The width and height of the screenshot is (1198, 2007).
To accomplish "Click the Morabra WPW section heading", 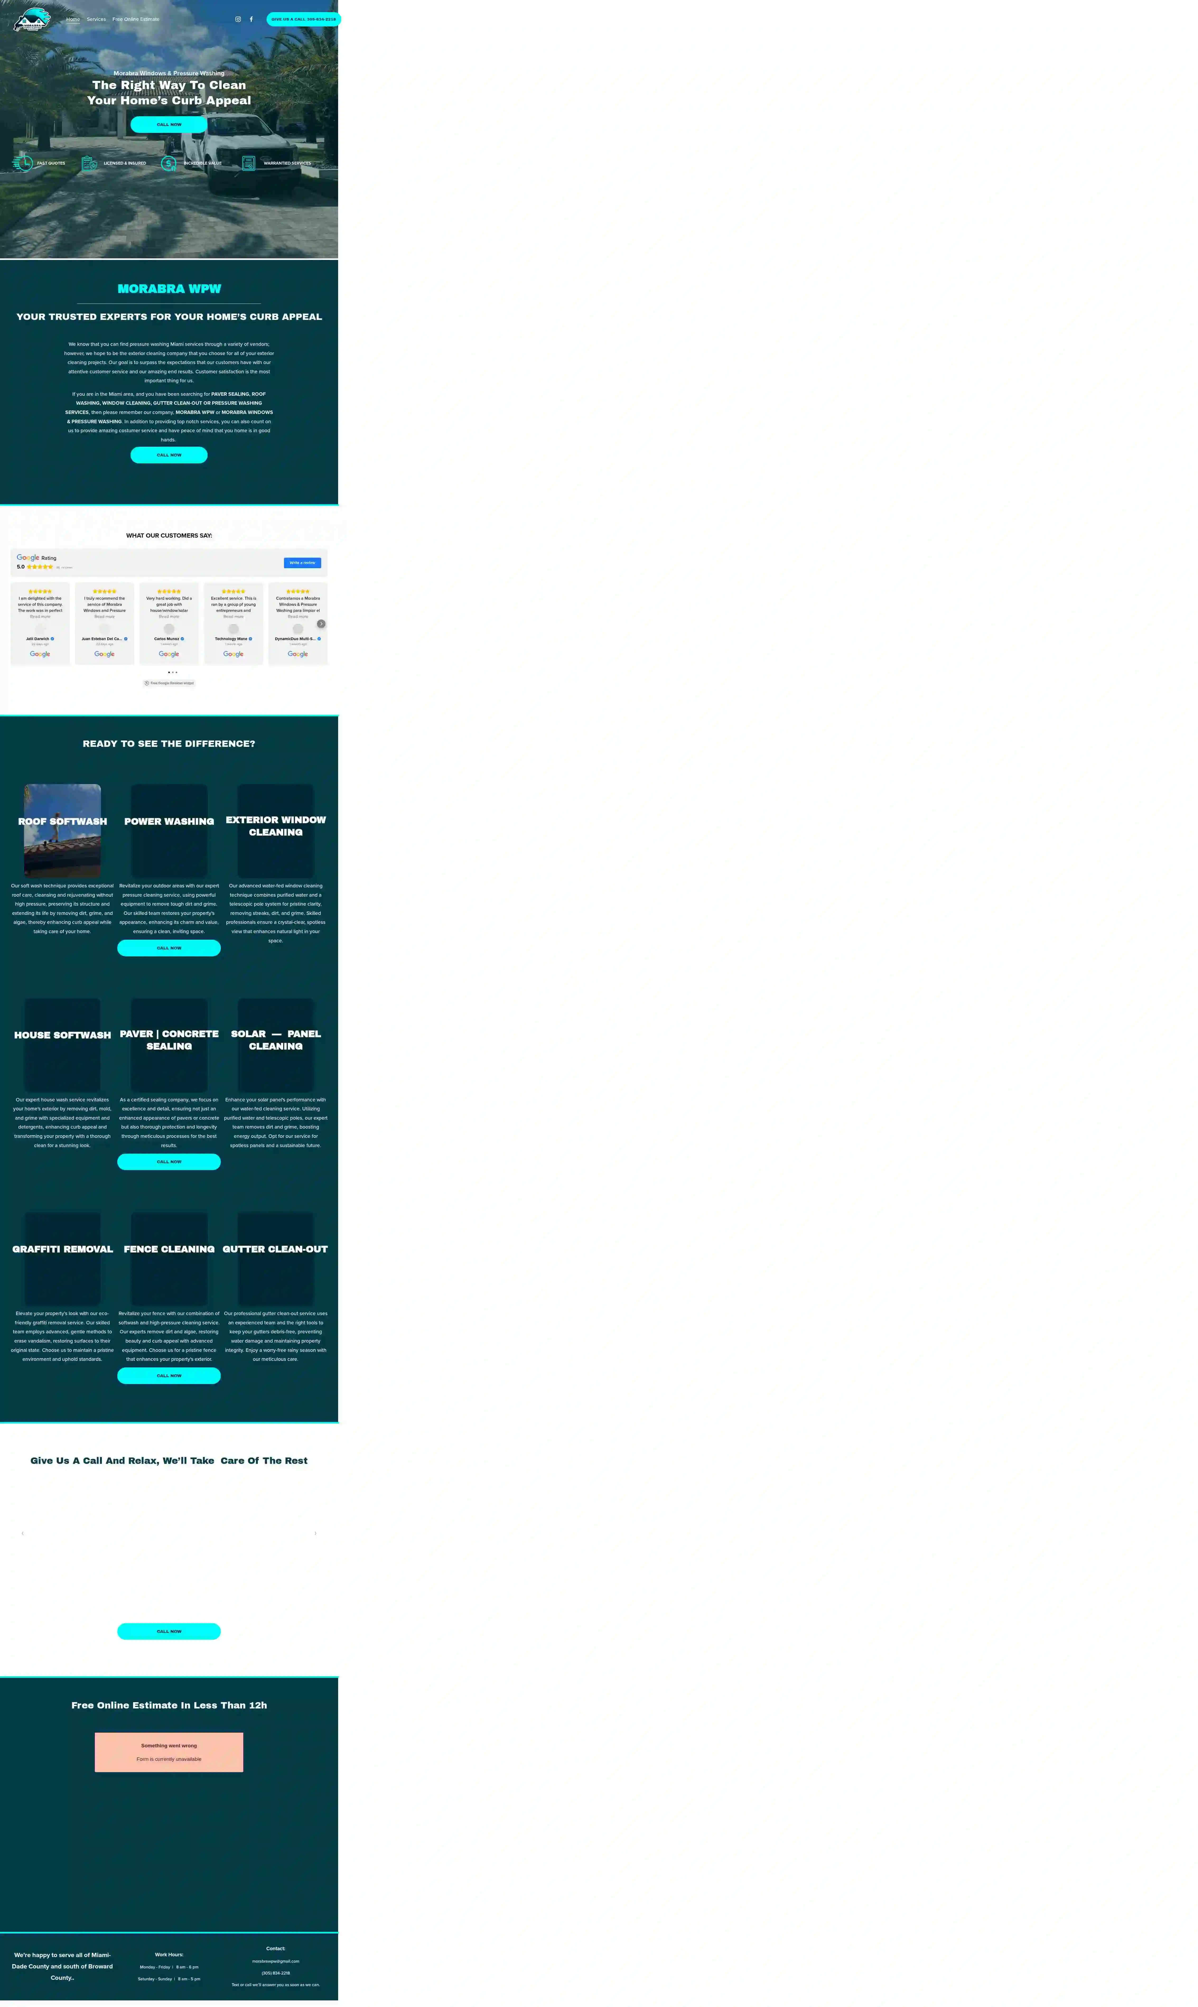I will pos(169,289).
